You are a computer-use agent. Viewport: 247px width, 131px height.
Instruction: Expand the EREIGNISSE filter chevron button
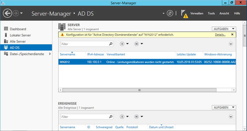click(x=231, y=117)
